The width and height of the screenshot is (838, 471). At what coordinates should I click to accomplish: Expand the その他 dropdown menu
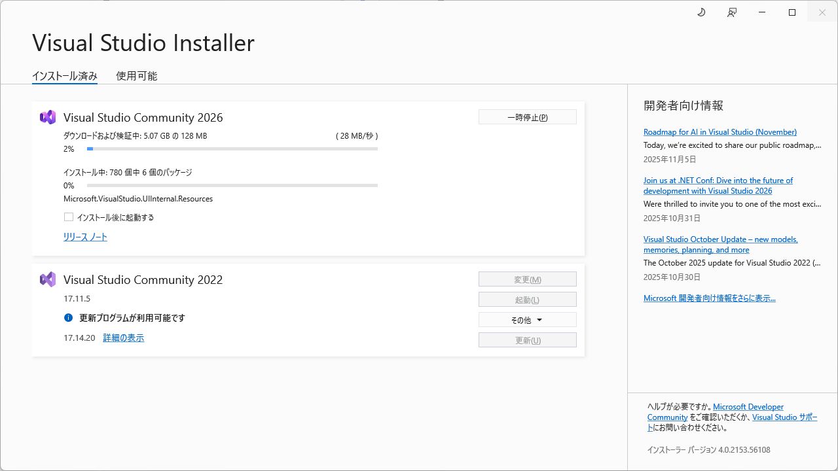point(527,320)
